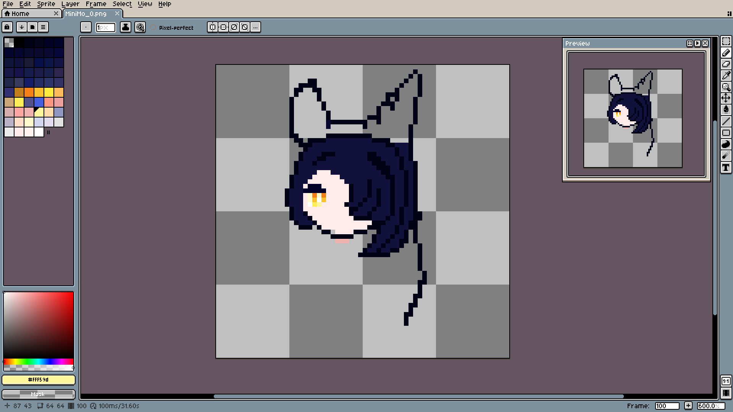733x412 pixels.
Task: Select the Paint Bucket tool
Action: pyautogui.click(x=726, y=110)
